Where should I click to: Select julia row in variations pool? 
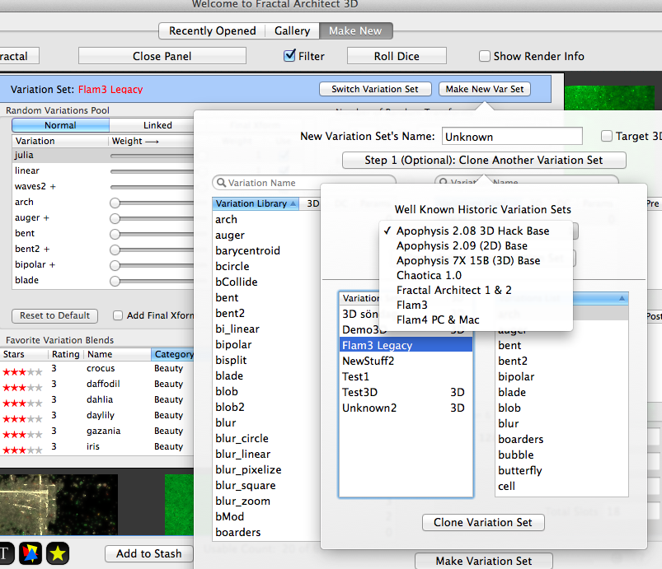point(103,155)
